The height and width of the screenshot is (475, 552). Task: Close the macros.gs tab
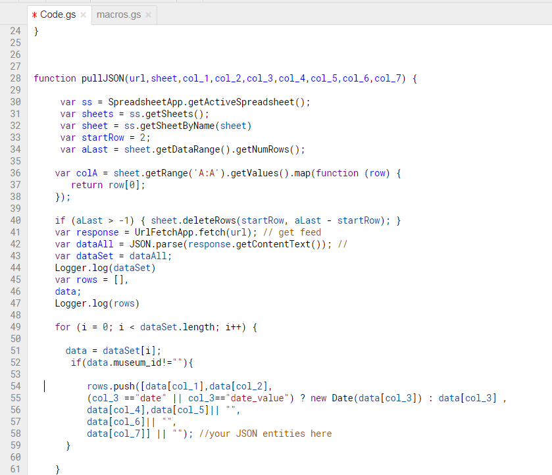(x=148, y=14)
